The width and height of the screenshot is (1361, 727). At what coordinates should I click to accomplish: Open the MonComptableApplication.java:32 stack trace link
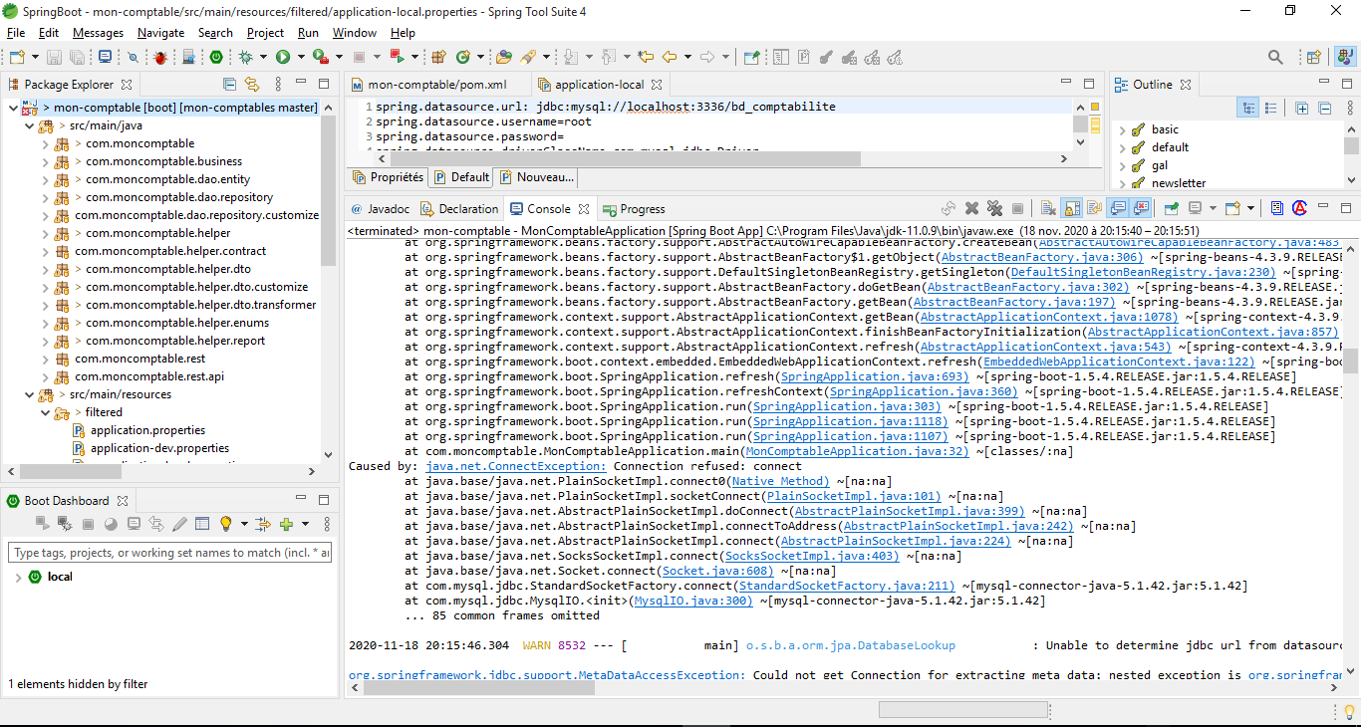point(856,451)
